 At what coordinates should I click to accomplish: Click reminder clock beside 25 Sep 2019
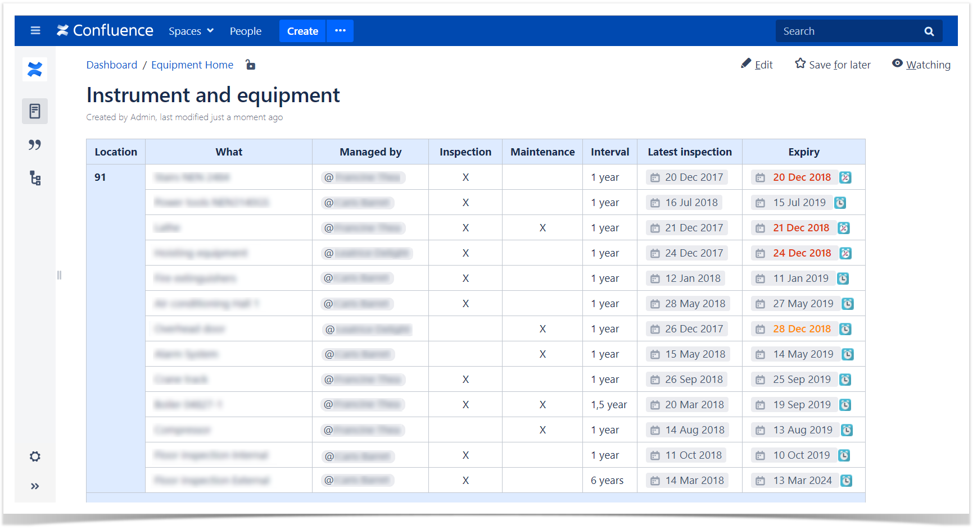coord(845,380)
